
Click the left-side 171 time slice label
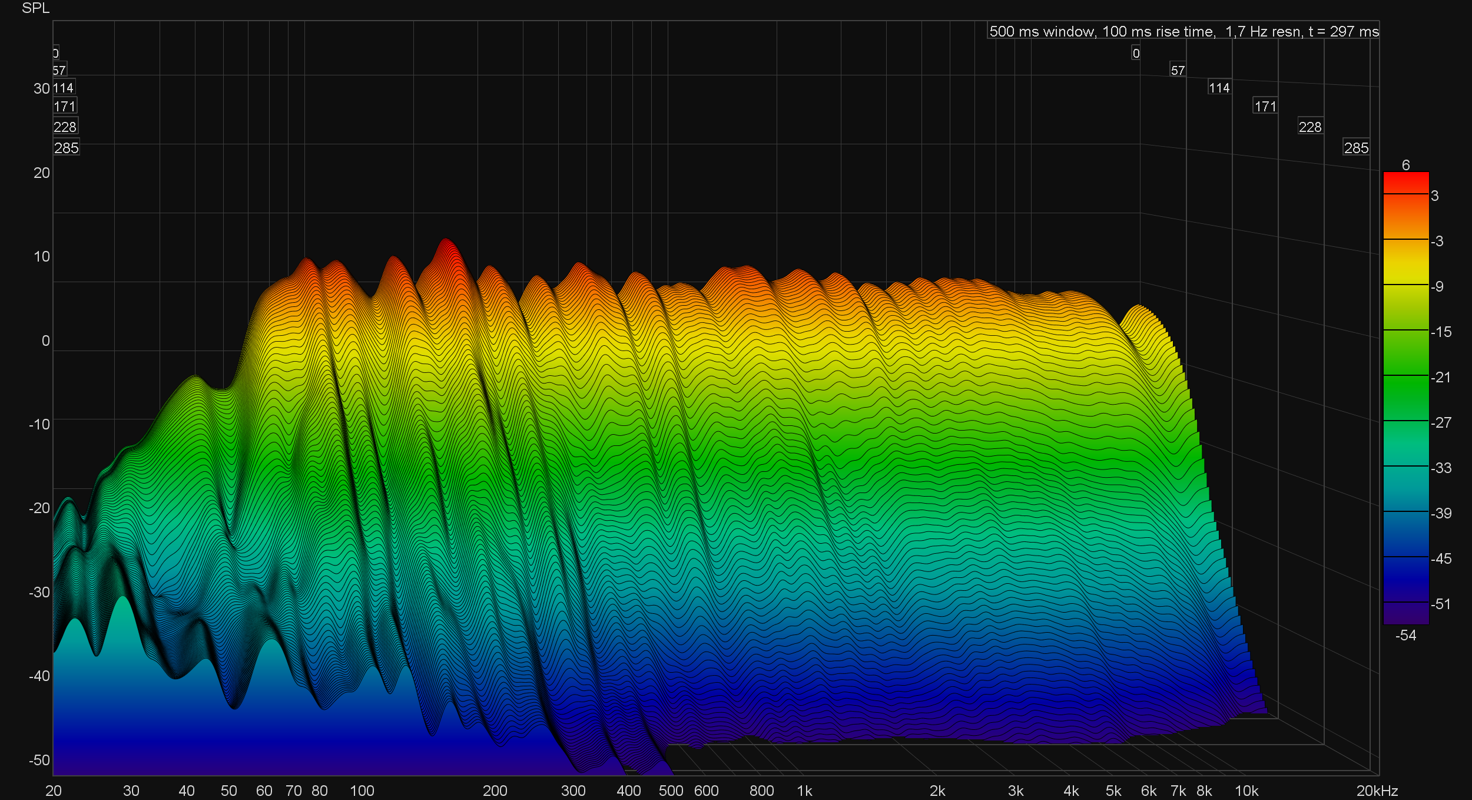65,106
